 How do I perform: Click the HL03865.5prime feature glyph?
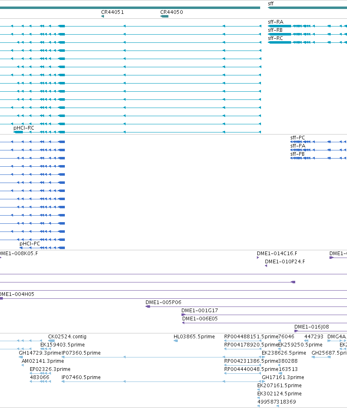coord(176,341)
